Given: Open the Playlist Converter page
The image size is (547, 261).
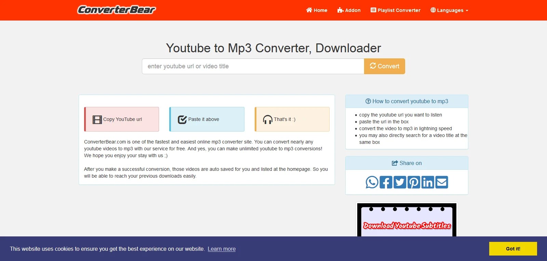Looking at the screenshot, I should tap(396, 10).
